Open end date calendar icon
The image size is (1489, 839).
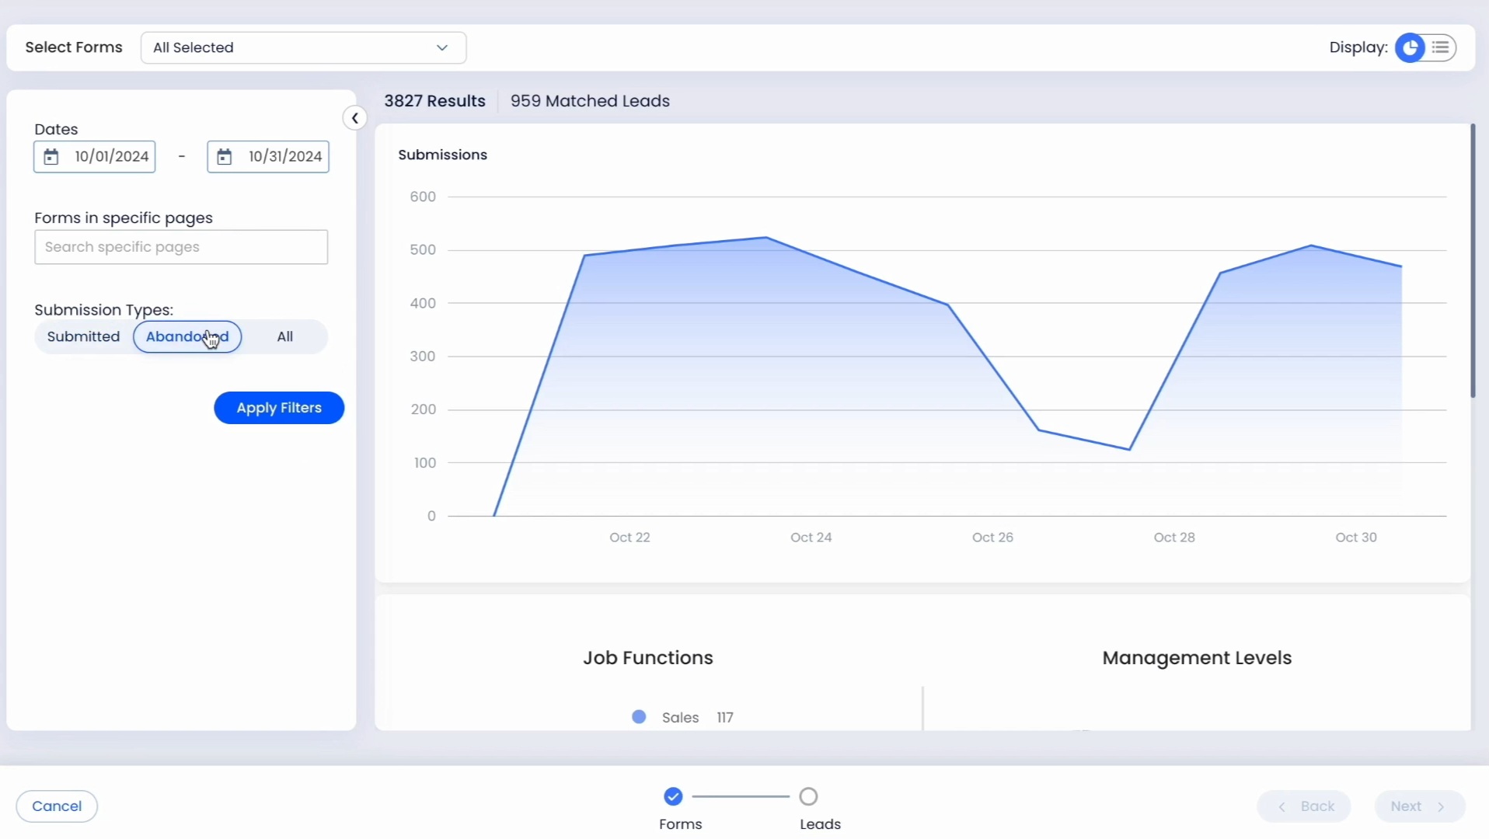coord(225,157)
